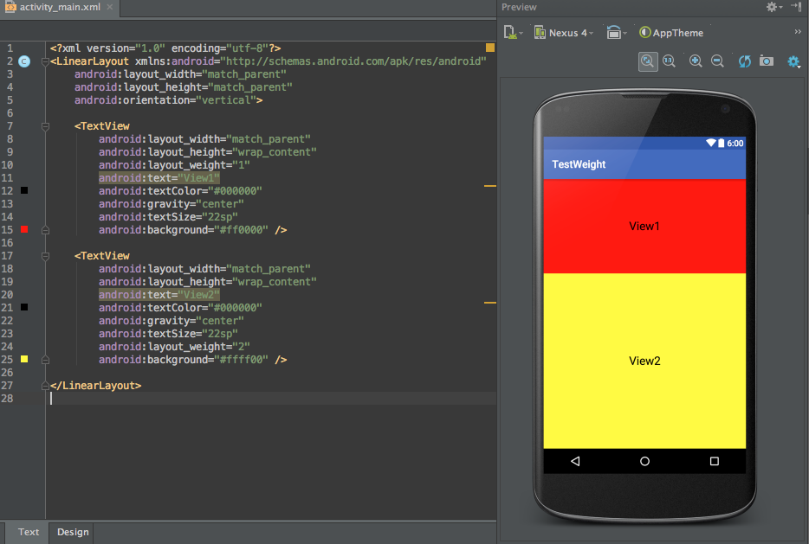
Task: Open yellow color swatch on line 25
Action: (x=24, y=359)
